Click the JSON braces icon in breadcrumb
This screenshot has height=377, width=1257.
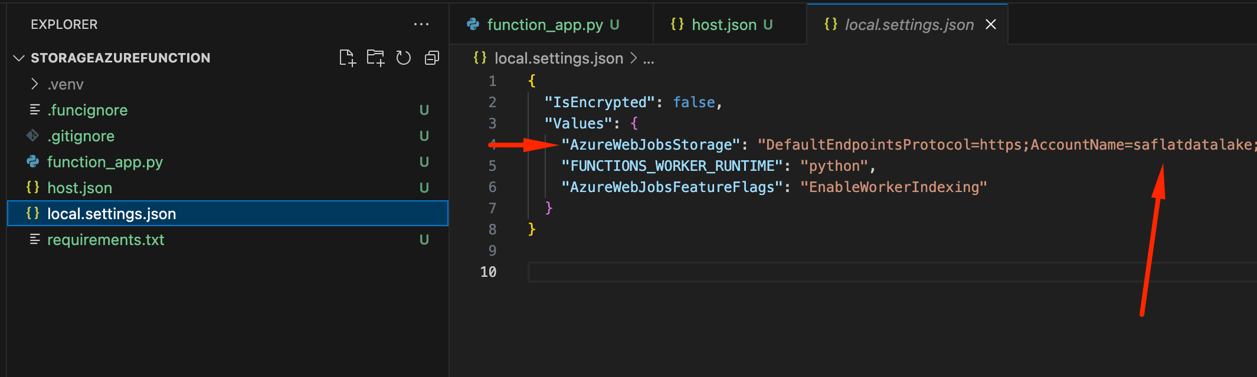pos(480,58)
